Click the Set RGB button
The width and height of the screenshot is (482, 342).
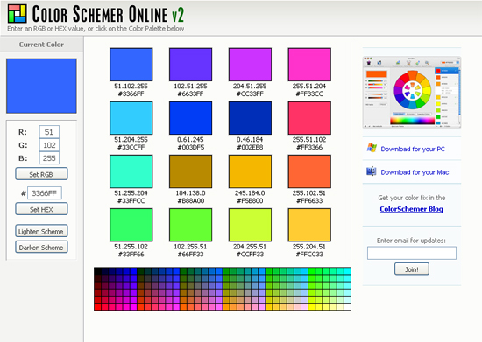[41, 174]
